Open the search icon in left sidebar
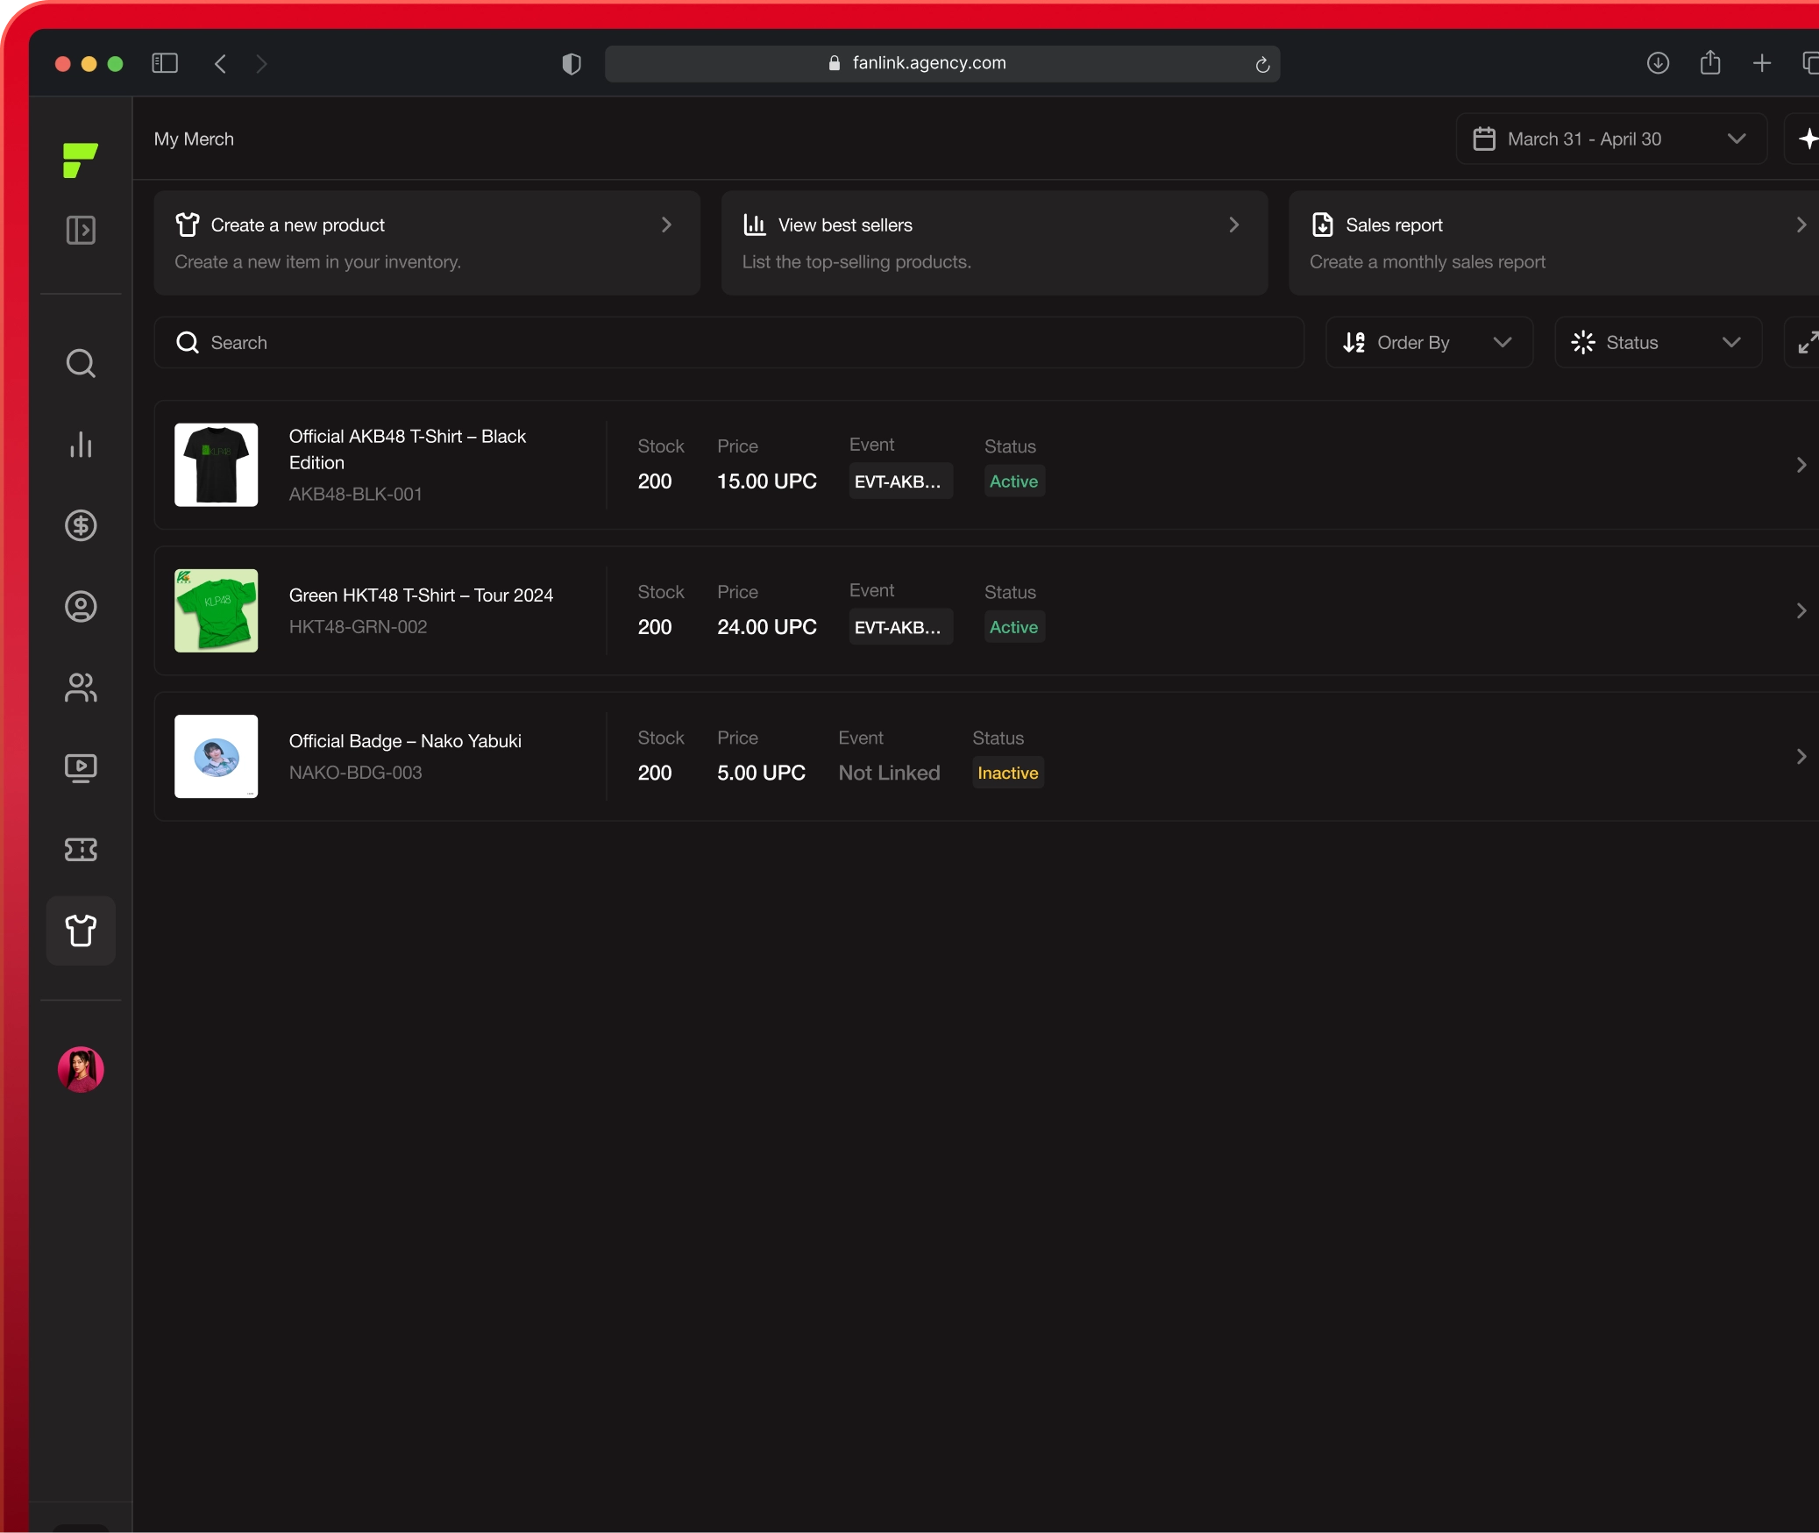 coord(81,363)
